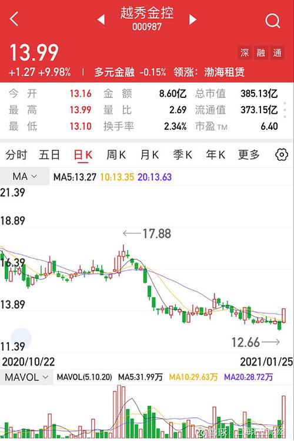294x441 pixels.
Task: Switch to 五日 chart tab
Action: pyautogui.click(x=49, y=154)
